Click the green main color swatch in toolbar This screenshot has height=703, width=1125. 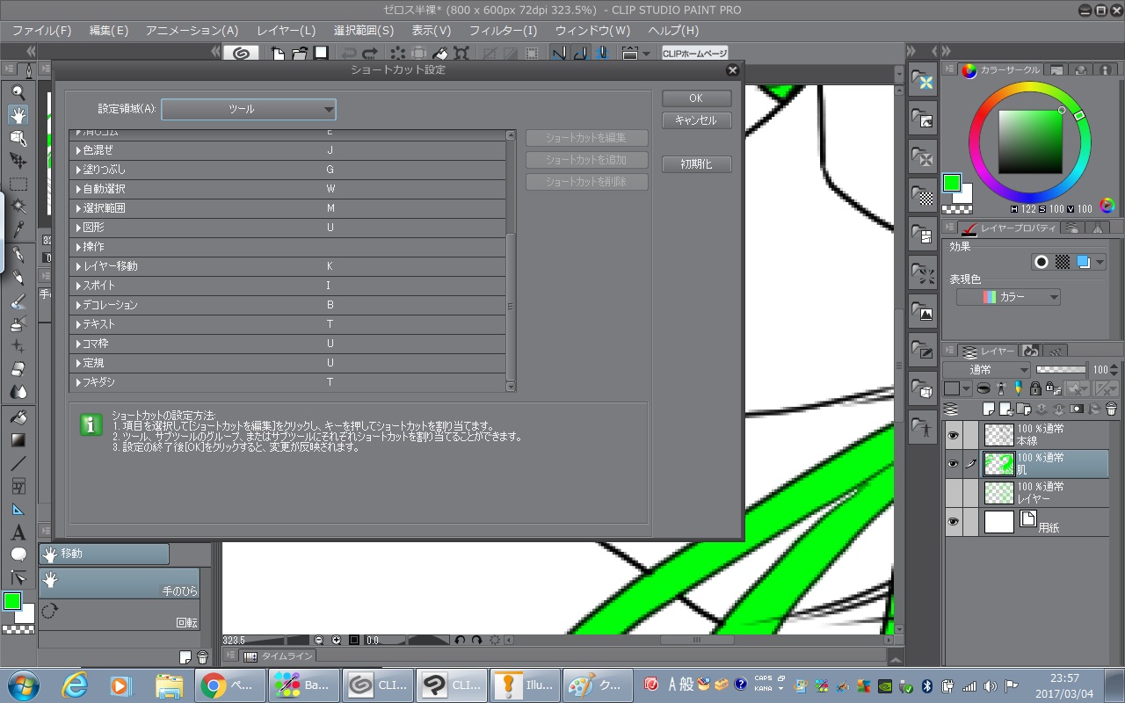12,602
